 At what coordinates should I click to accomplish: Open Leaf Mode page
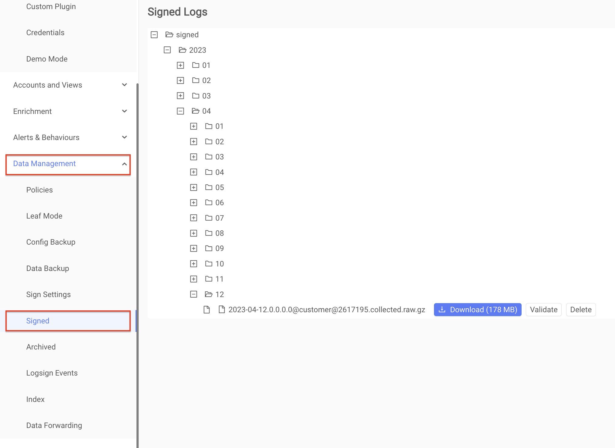(x=44, y=216)
